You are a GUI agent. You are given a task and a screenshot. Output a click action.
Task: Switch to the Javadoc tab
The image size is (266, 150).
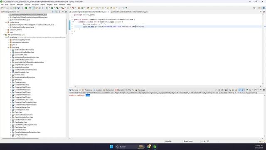tap(98, 90)
